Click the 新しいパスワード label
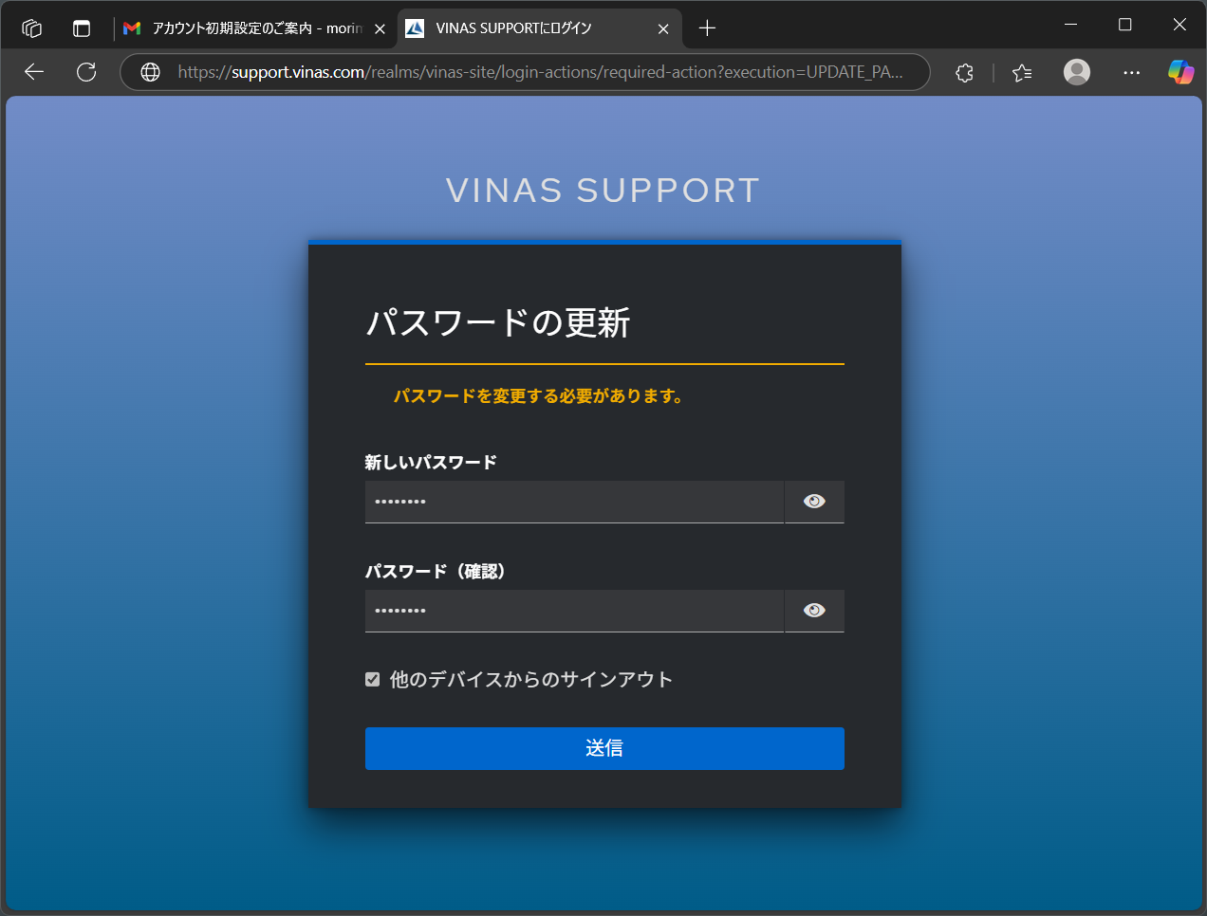Screen dimensions: 1207x916 [431, 463]
